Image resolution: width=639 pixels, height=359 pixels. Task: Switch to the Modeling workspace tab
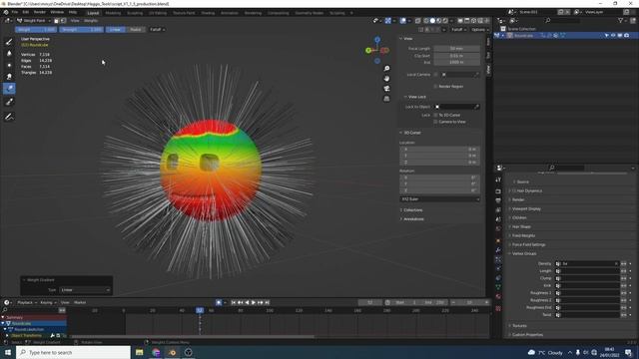tap(113, 13)
